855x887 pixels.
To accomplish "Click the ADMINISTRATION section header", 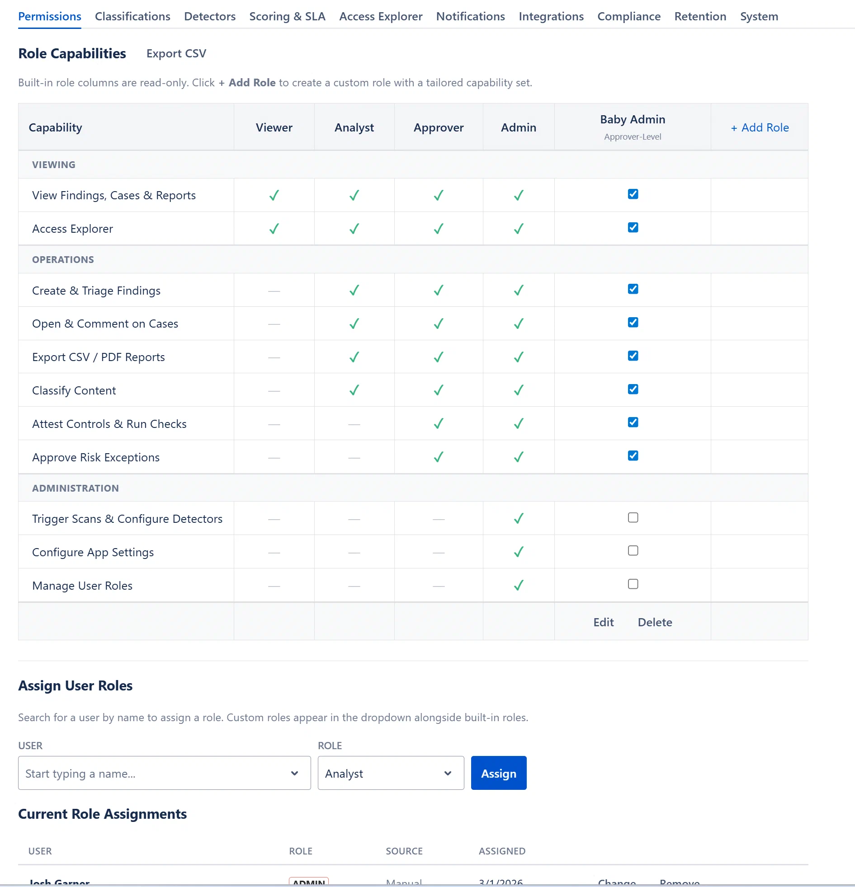I will (x=76, y=488).
